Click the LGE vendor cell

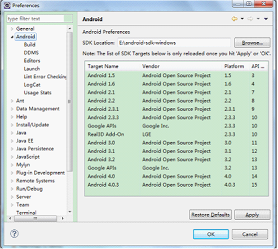[x=147, y=134]
